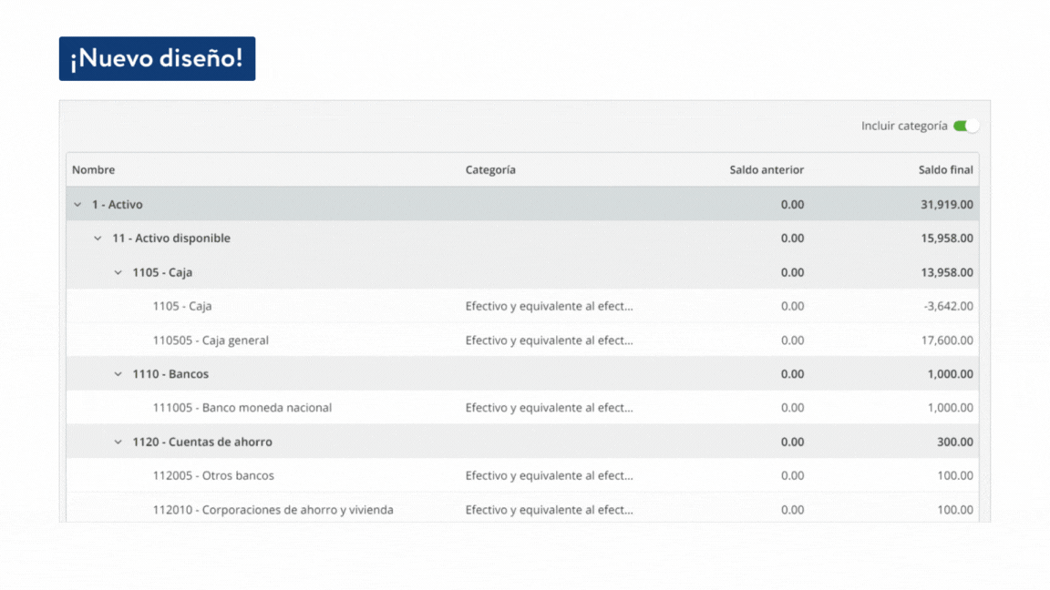Click the Saldo final column header
The width and height of the screenshot is (1050, 590).
click(945, 170)
